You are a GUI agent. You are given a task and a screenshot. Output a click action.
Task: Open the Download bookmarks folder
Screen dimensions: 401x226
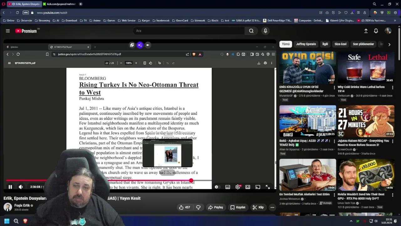pyautogui.click(x=69, y=20)
